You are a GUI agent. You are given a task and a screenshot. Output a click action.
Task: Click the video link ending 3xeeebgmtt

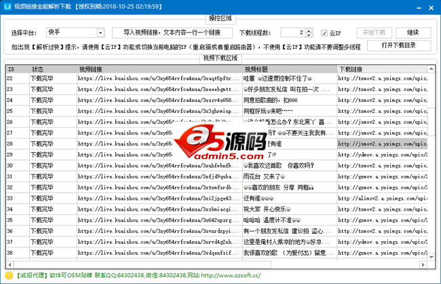coord(158,89)
